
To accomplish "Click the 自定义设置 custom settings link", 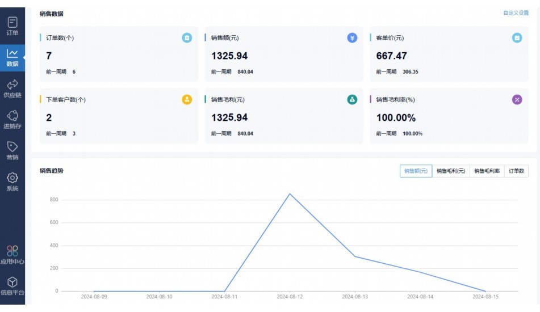I will 516,13.
